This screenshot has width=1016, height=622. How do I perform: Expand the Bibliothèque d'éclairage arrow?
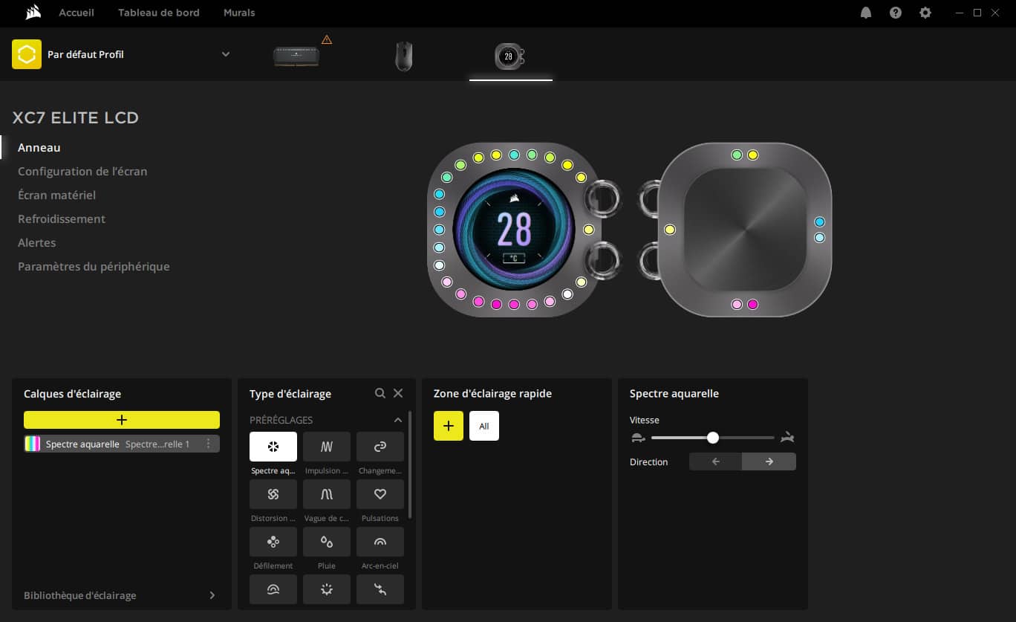point(212,595)
